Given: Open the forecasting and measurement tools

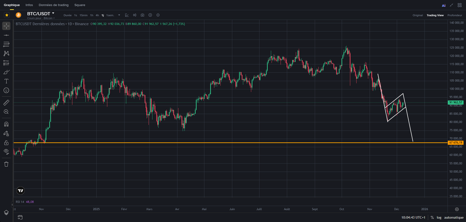Looking at the screenshot, I should point(6,63).
